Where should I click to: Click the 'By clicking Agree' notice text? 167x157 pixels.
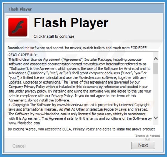point(81,129)
